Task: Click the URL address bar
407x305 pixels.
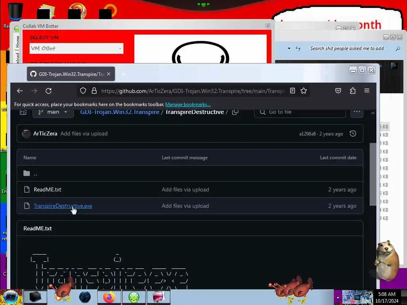Action: click(x=193, y=91)
